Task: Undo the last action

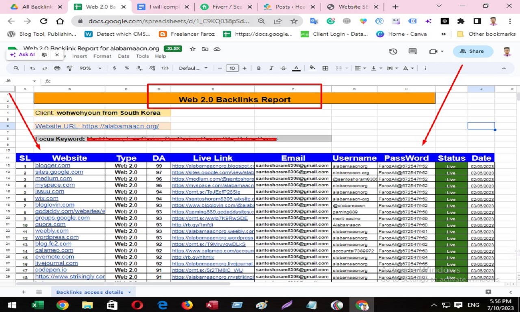Action: point(32,68)
